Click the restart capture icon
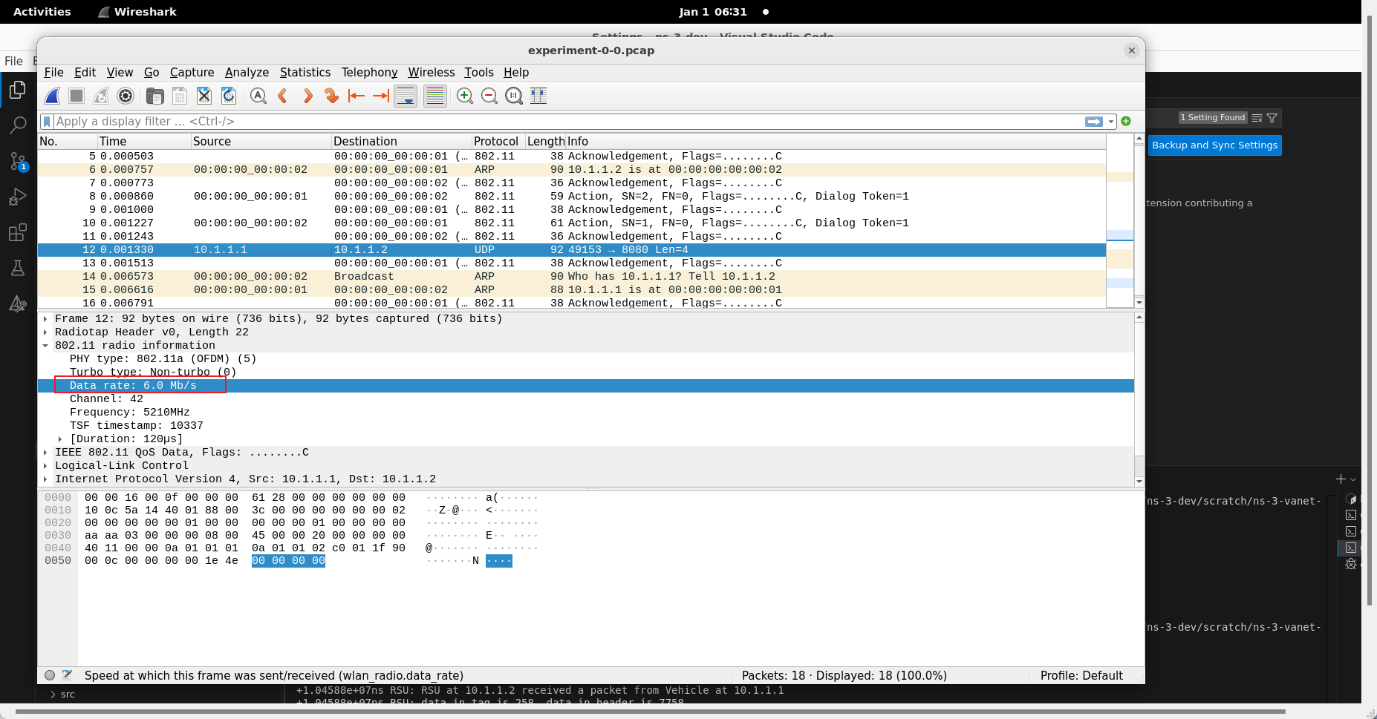 coord(101,96)
